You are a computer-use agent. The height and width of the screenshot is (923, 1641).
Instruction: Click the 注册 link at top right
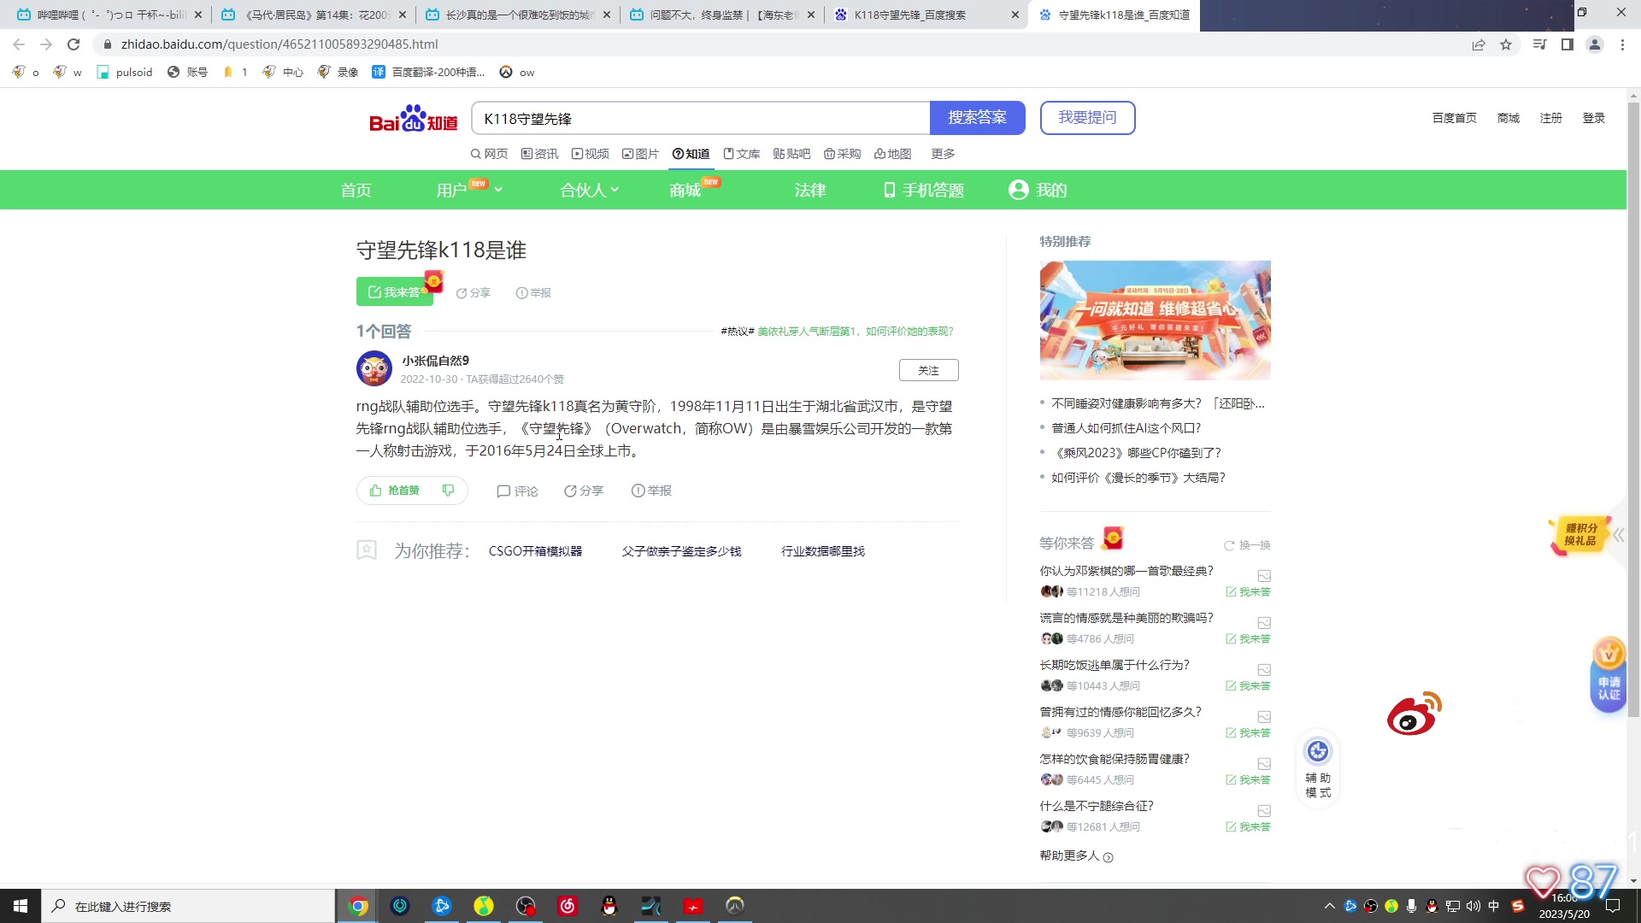pos(1550,118)
